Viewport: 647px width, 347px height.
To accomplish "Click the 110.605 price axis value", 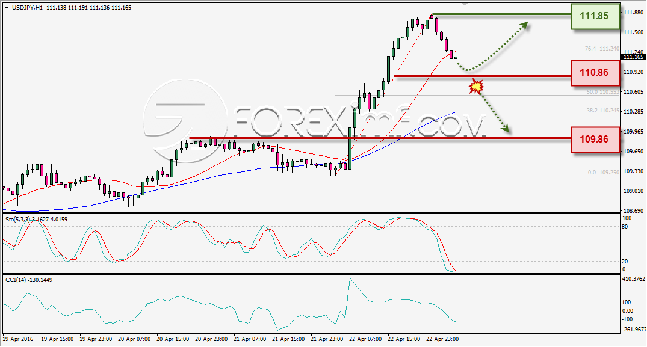I will tap(633, 91).
